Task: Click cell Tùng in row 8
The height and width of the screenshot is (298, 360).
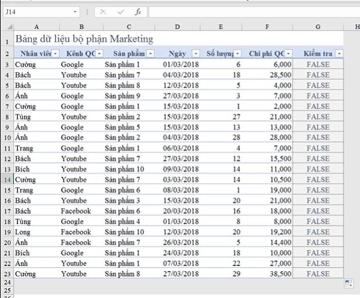Action: point(37,117)
